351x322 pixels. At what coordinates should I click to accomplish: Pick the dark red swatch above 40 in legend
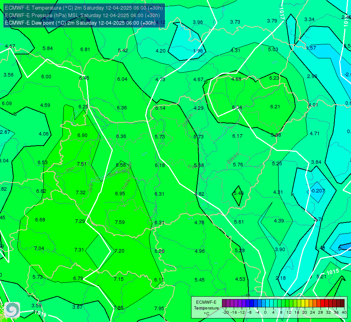pos(342,303)
